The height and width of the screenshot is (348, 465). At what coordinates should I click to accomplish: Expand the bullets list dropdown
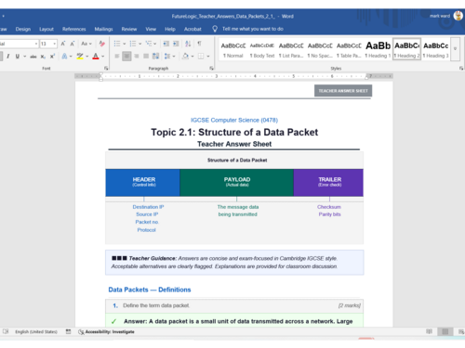124,44
